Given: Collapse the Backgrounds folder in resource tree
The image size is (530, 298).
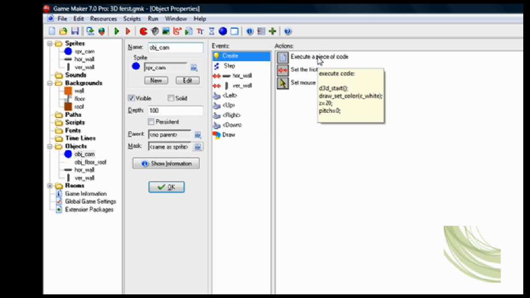Looking at the screenshot, I should pyautogui.click(x=50, y=83).
